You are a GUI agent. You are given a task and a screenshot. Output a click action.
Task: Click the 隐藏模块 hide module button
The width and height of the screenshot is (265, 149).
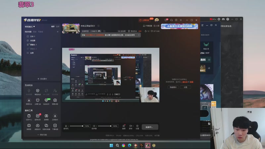(173, 87)
